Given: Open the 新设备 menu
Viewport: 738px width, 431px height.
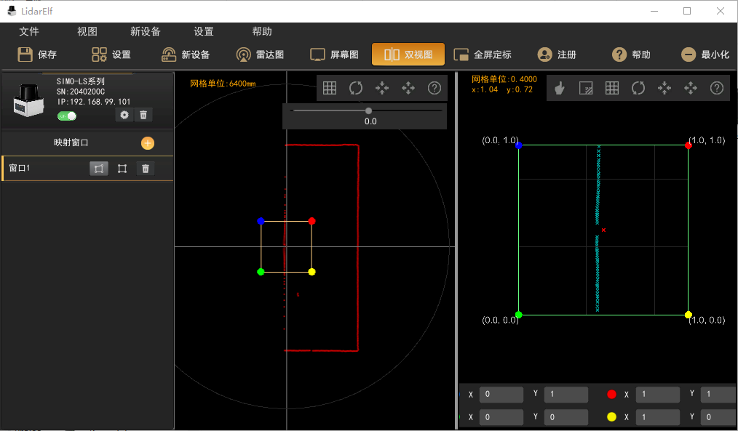Looking at the screenshot, I should (146, 31).
